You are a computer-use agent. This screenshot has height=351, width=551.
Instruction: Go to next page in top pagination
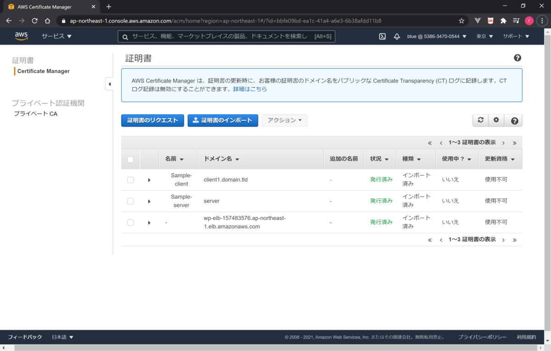click(x=503, y=143)
